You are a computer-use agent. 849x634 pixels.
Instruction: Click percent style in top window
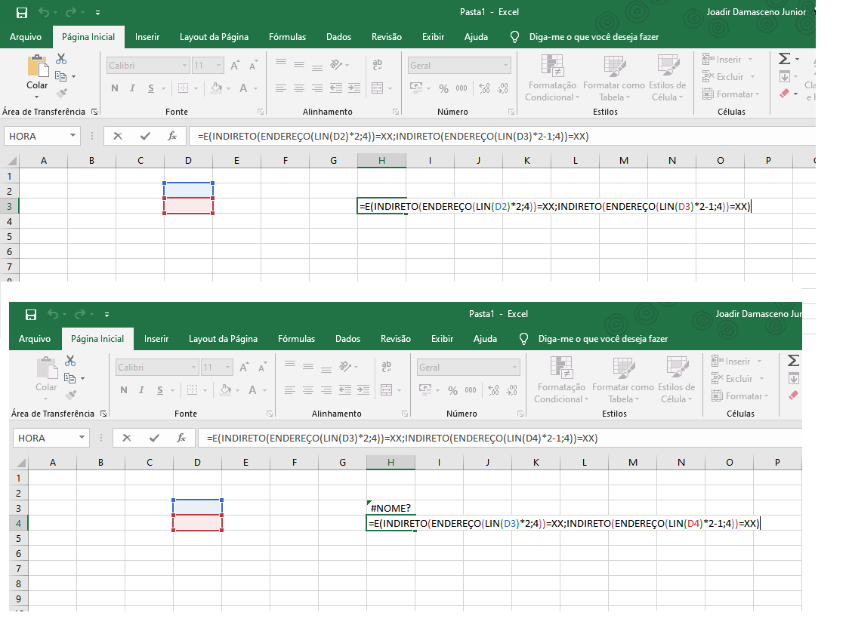tap(443, 88)
